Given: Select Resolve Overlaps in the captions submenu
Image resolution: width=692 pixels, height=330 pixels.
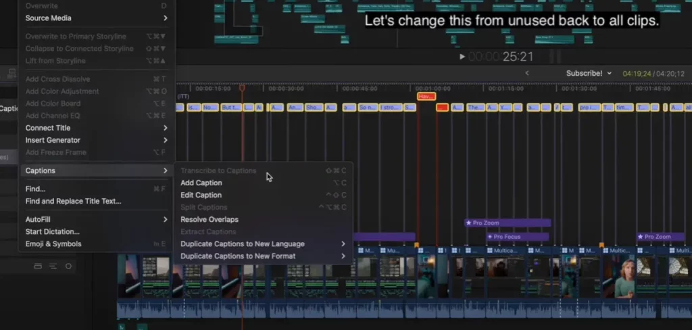Looking at the screenshot, I should pyautogui.click(x=209, y=219).
